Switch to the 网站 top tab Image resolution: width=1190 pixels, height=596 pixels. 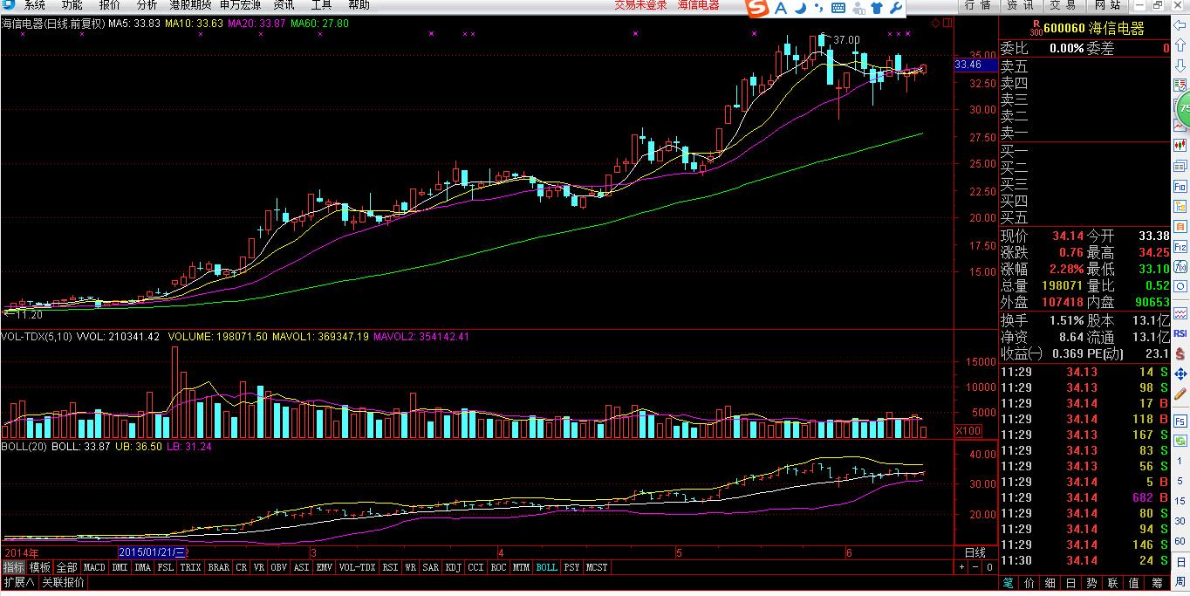tap(1107, 5)
